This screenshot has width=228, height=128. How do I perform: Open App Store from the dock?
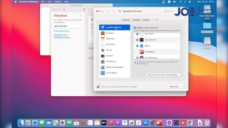click(145, 123)
